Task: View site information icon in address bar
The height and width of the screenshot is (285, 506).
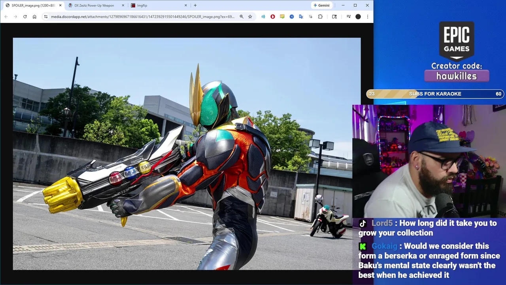Action: [45, 17]
